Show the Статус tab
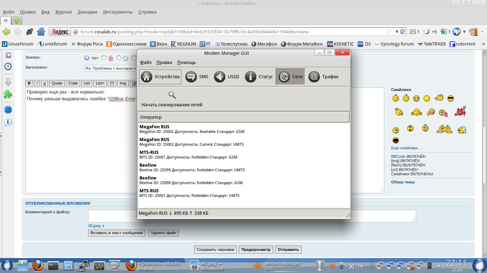 click(259, 77)
